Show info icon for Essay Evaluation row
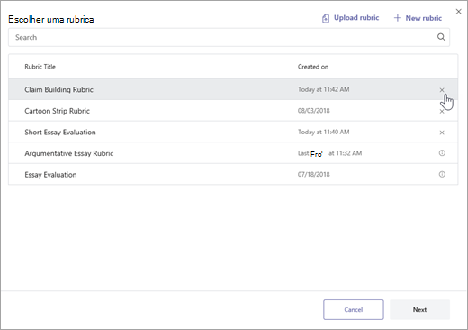 point(442,174)
